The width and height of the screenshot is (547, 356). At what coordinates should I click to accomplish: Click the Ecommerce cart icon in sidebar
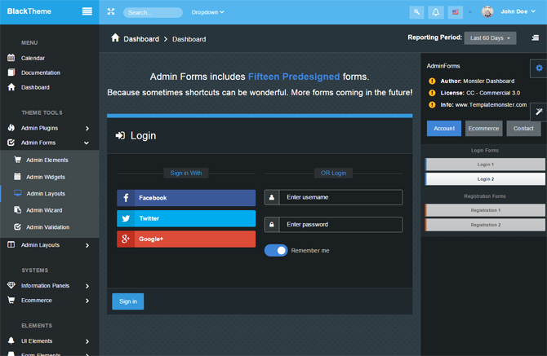pos(11,300)
